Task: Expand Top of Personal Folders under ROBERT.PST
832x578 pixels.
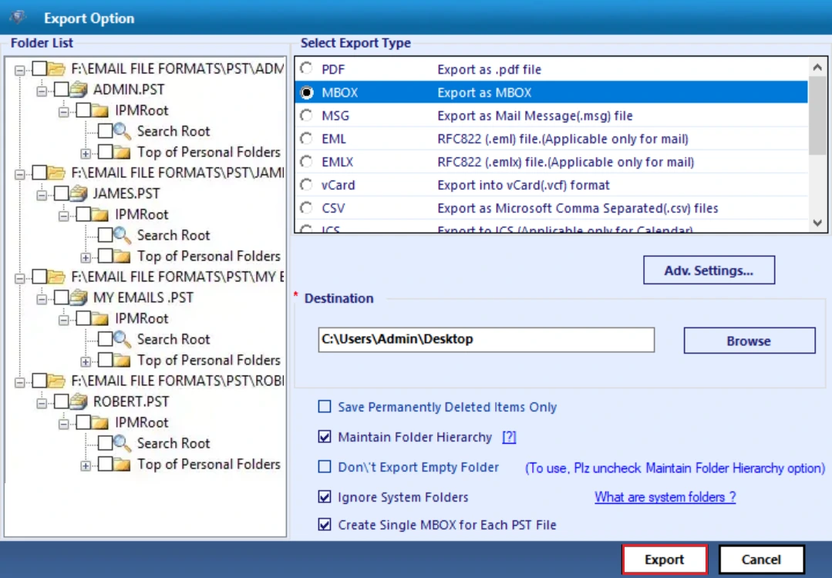Action: (86, 465)
